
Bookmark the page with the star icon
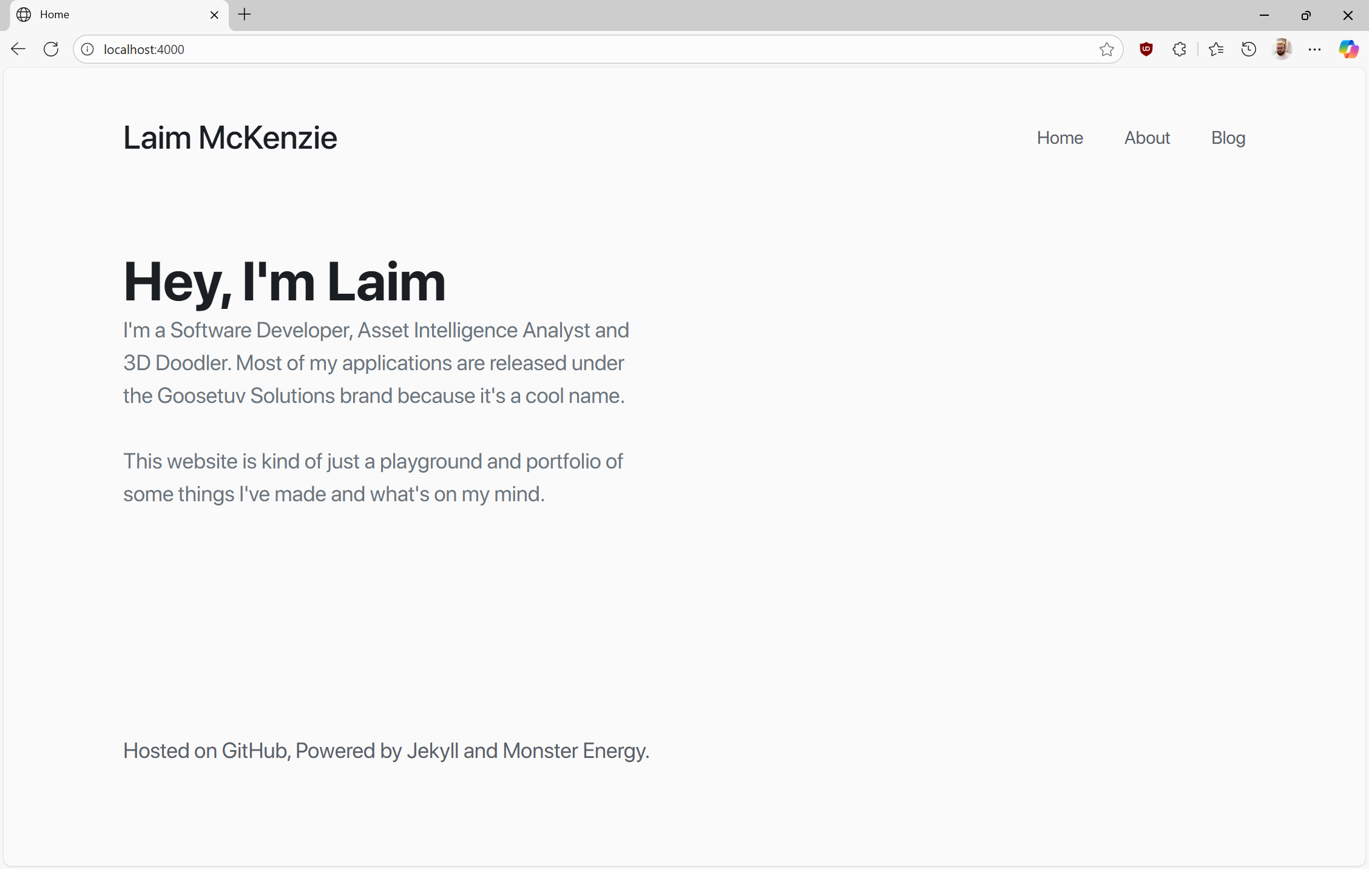1106,49
